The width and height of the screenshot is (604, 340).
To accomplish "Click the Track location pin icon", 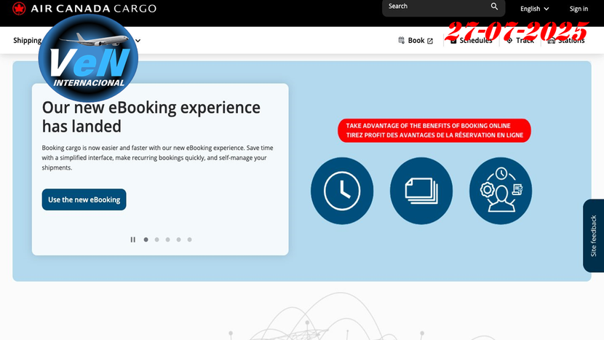I will tap(509, 40).
